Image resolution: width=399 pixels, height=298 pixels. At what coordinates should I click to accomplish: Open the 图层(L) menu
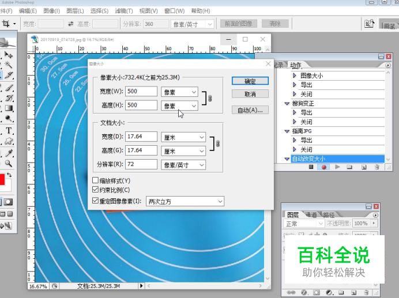(x=75, y=11)
